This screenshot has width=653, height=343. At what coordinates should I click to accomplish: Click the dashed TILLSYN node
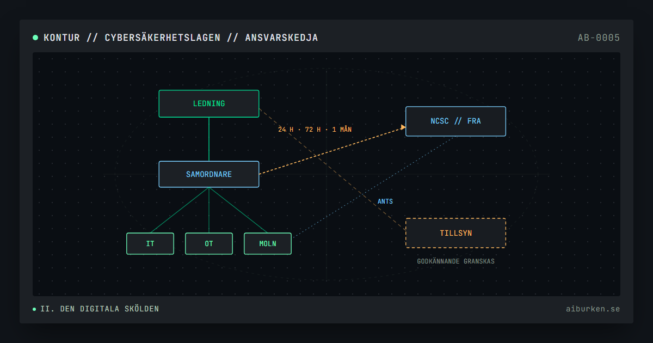pyautogui.click(x=456, y=233)
